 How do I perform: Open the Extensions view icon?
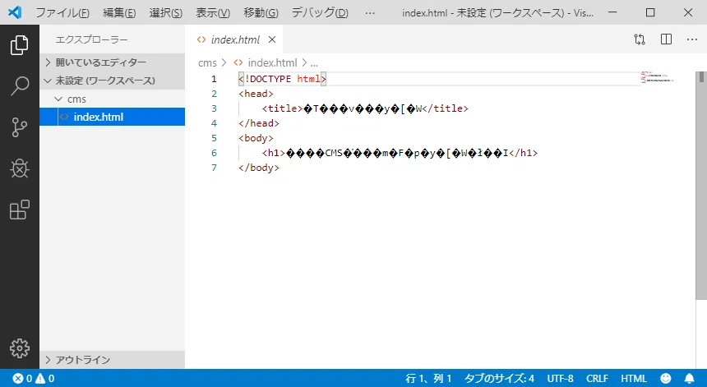point(20,210)
